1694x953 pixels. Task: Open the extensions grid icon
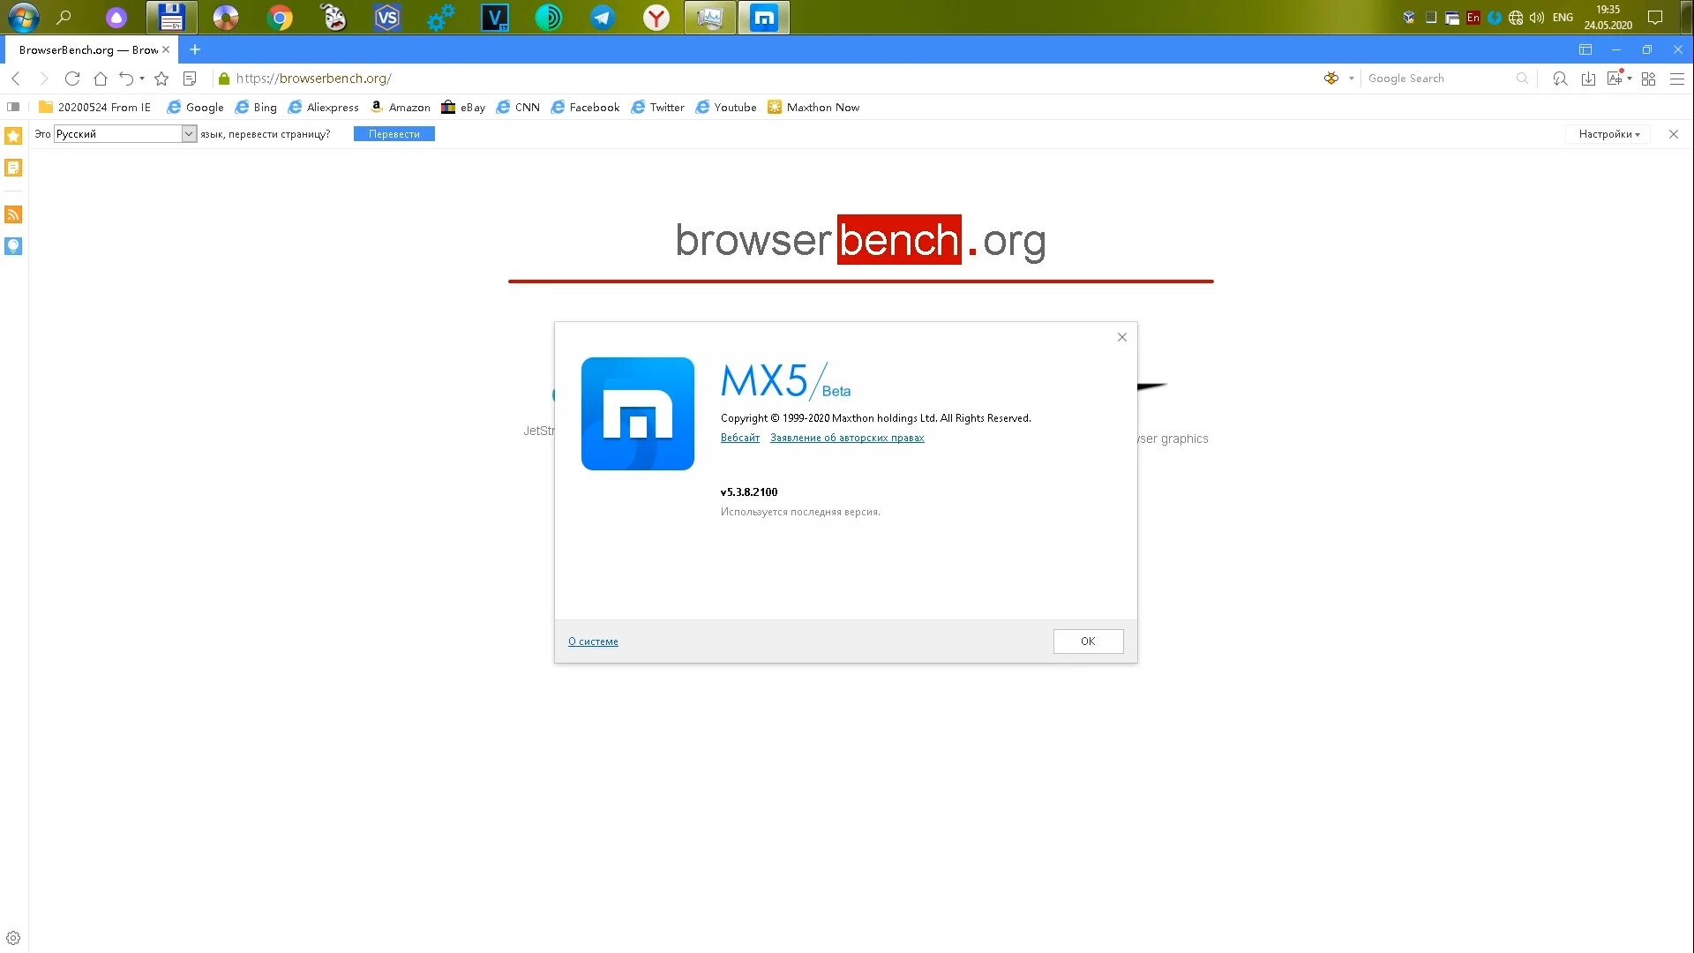pyautogui.click(x=1648, y=79)
